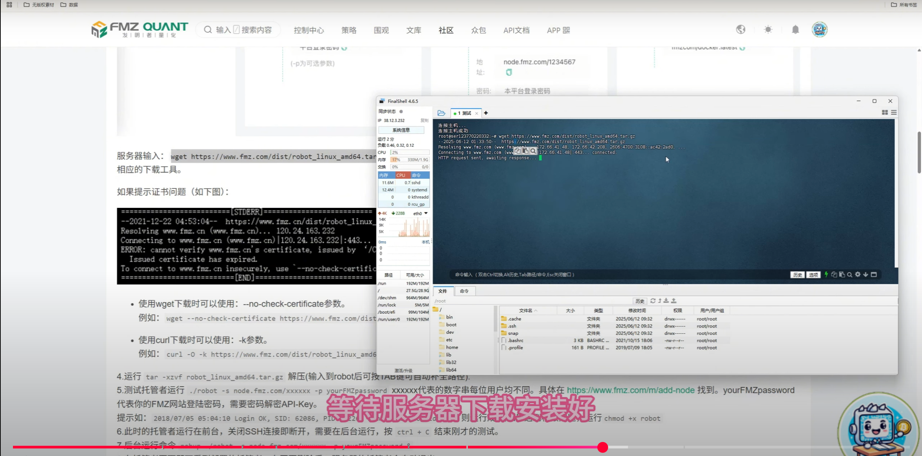
Task: Toggle grid view icon in FinalShell header
Action: pyautogui.click(x=885, y=113)
